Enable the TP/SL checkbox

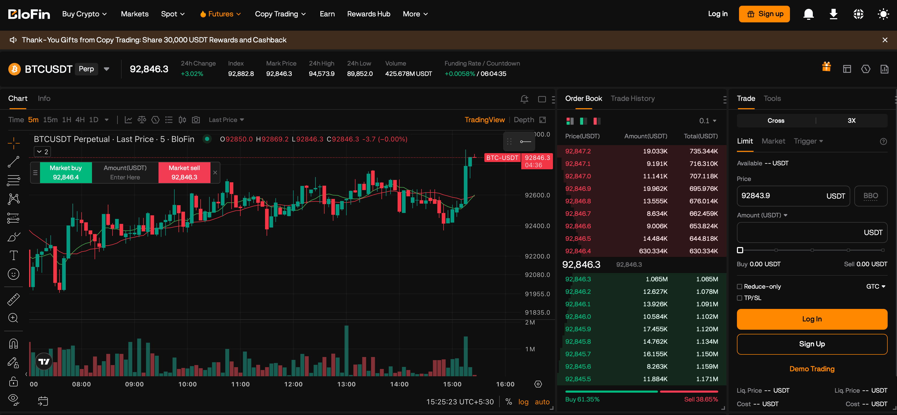[740, 298]
